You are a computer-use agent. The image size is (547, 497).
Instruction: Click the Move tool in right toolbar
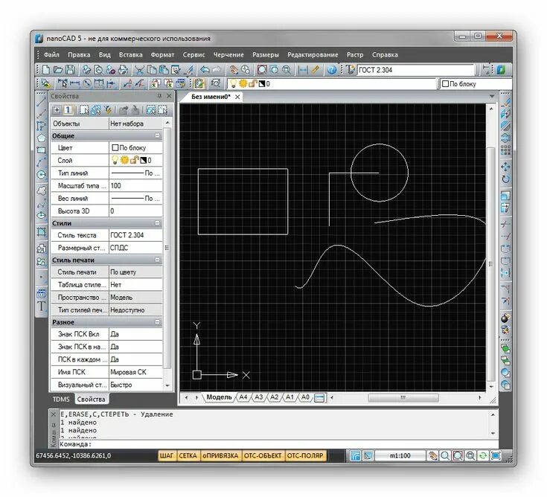click(505, 167)
